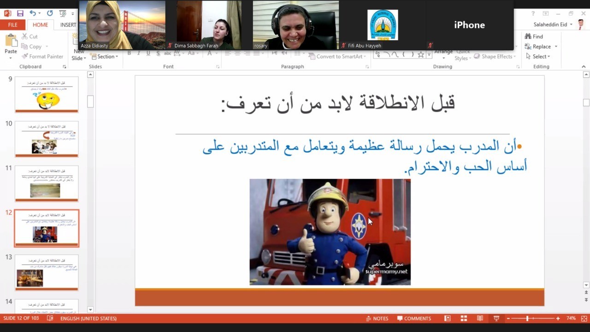Screen dimensions: 590x332
Task: Align text right
Action: [x=247, y=54]
